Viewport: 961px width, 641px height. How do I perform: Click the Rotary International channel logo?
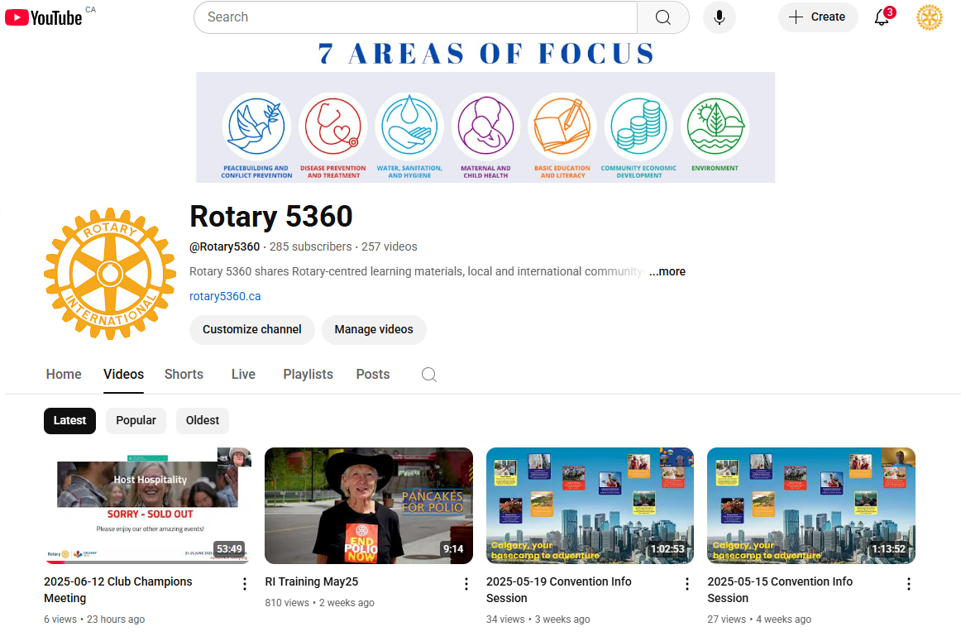coord(110,274)
